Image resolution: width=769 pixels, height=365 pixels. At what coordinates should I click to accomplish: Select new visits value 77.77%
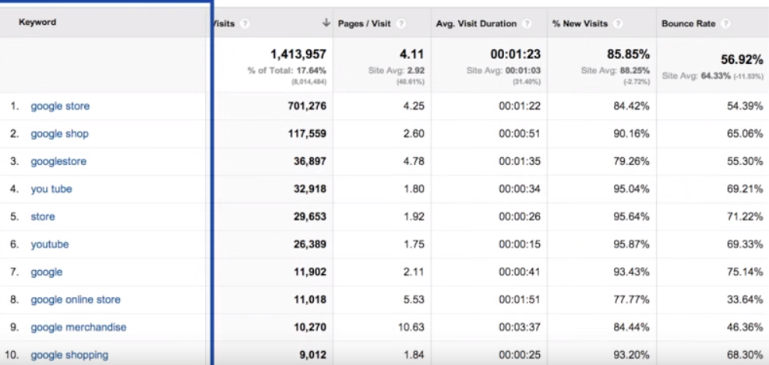[631, 300]
